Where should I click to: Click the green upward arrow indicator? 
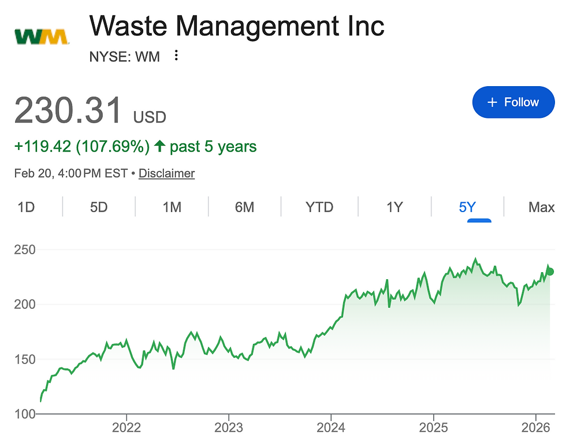tap(160, 146)
